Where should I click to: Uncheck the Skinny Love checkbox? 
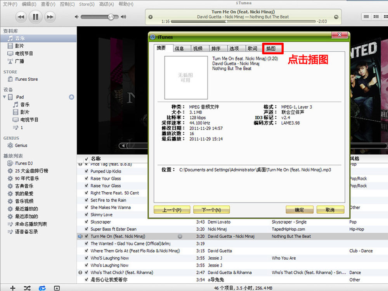coord(87,214)
